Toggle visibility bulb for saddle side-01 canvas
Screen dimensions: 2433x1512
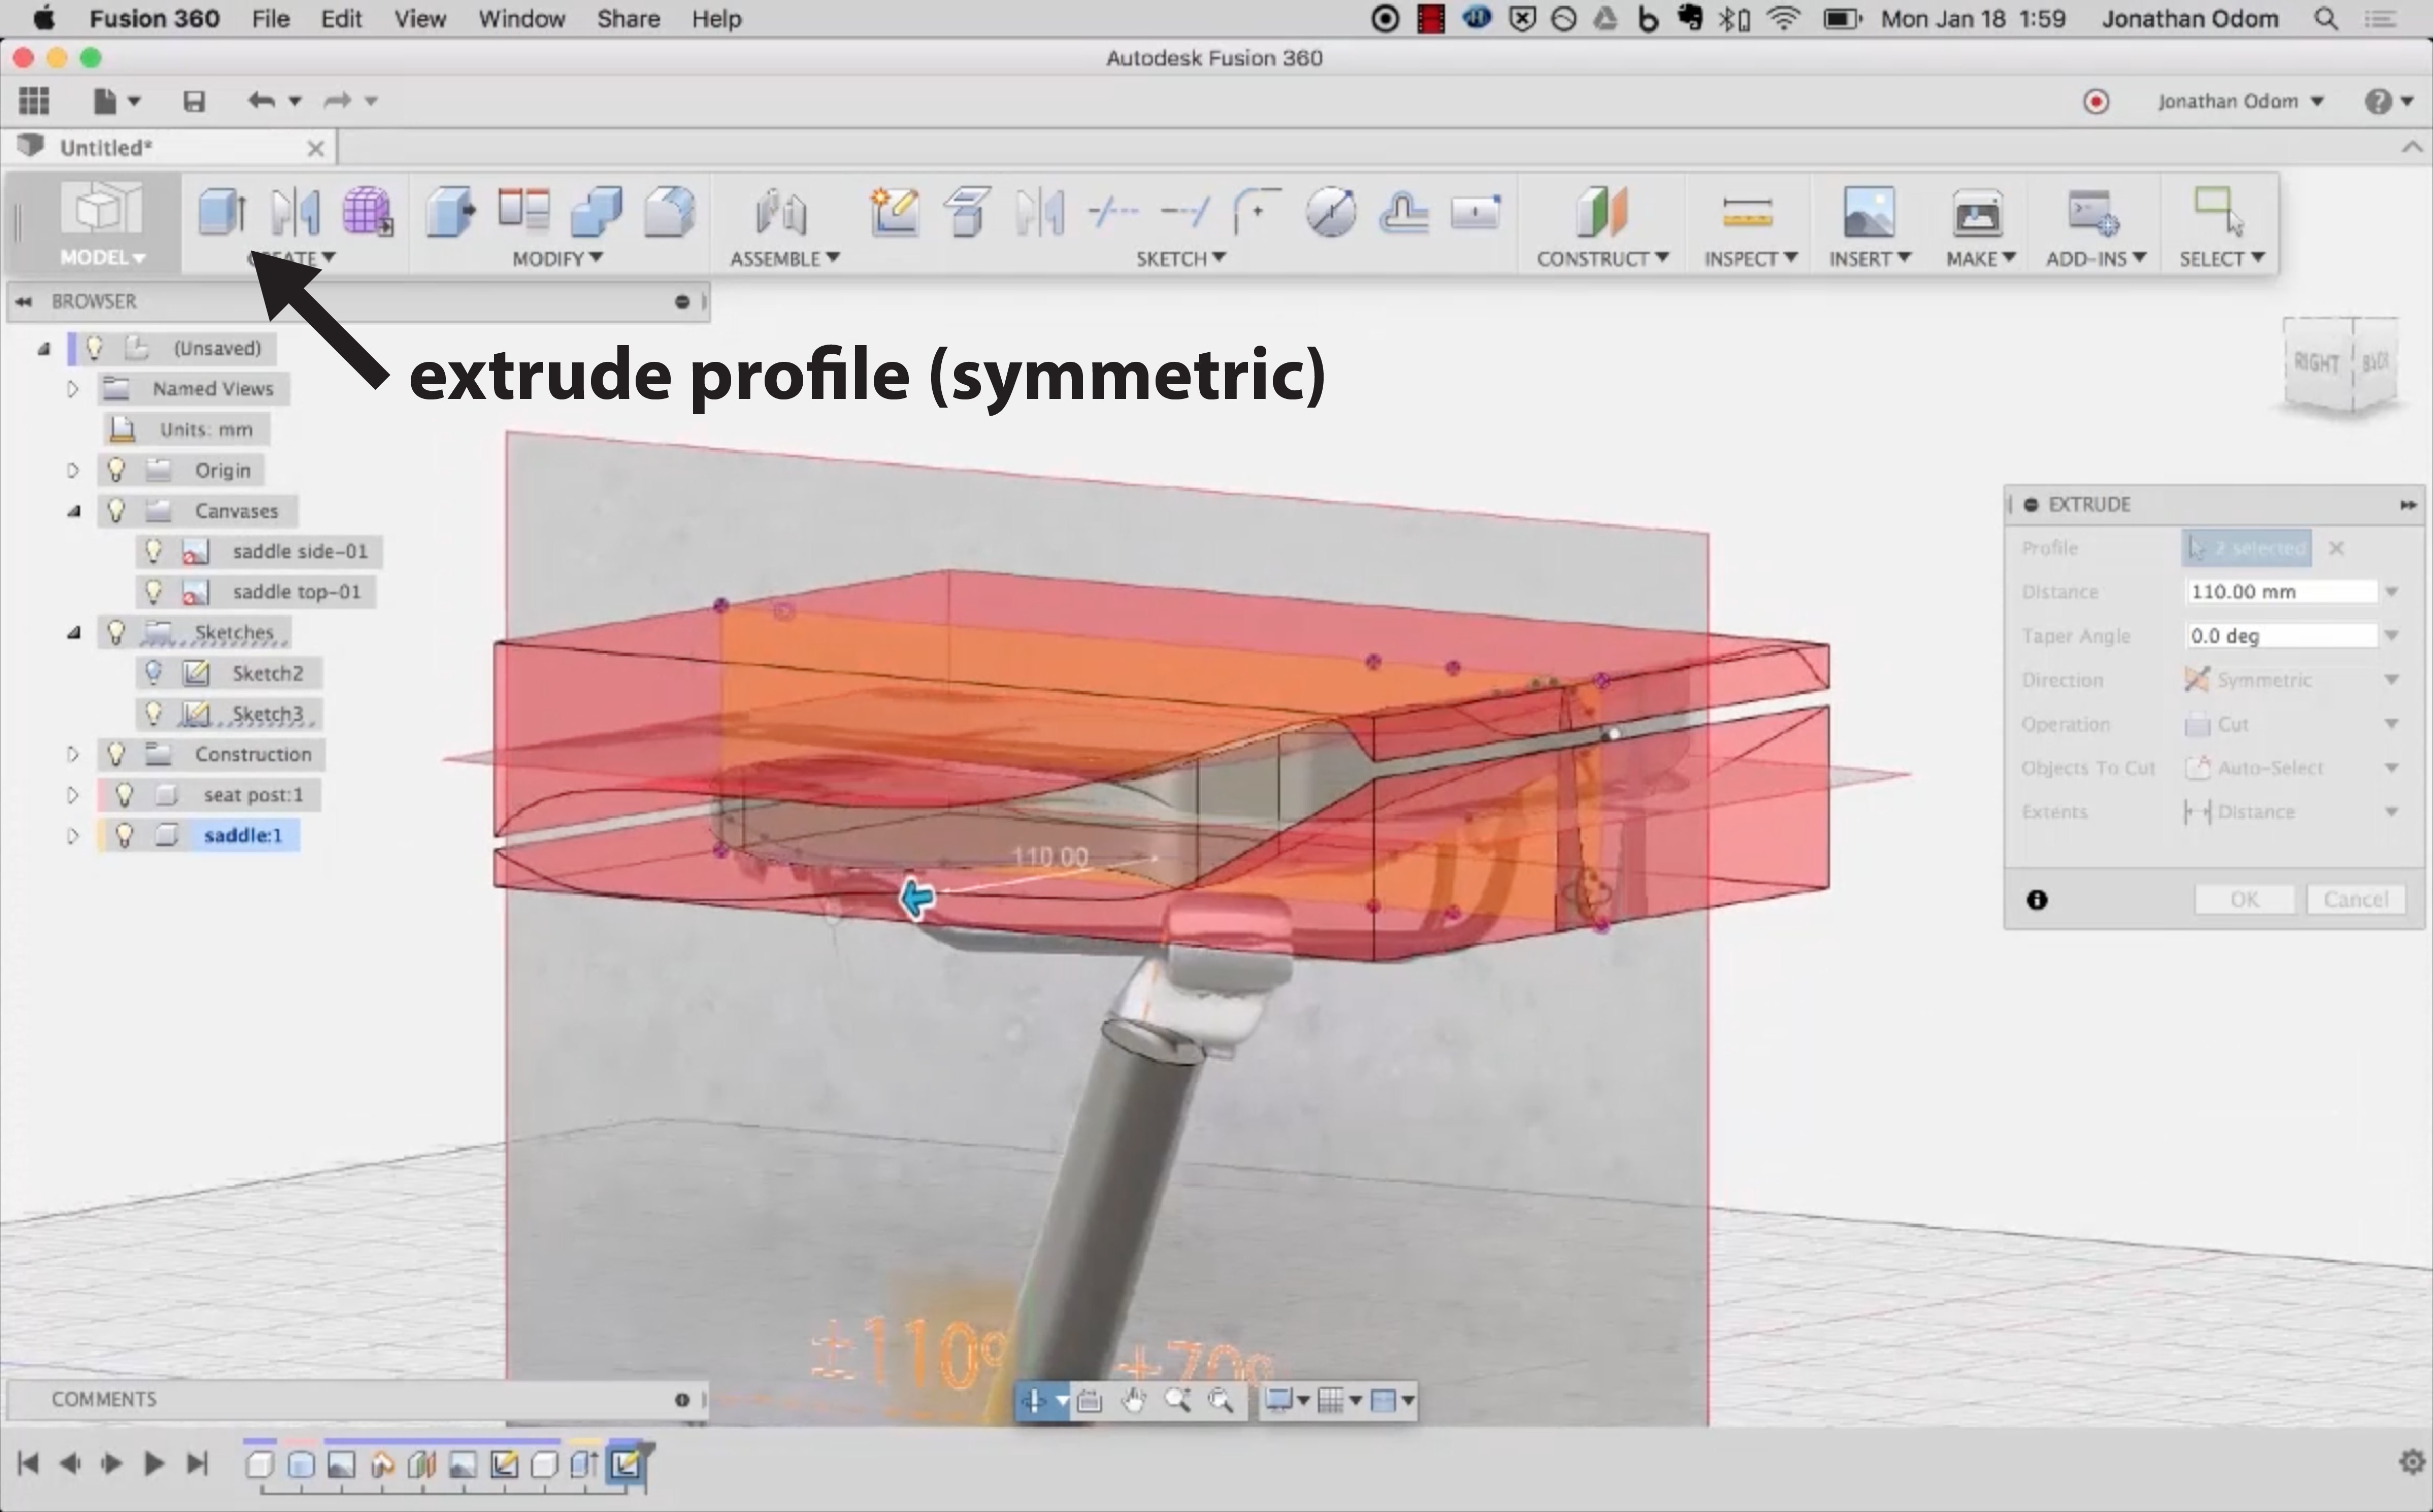pyautogui.click(x=153, y=550)
